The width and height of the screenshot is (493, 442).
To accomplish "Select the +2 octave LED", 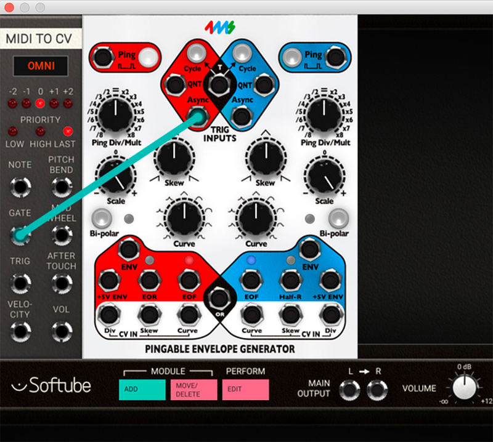I will (x=68, y=102).
